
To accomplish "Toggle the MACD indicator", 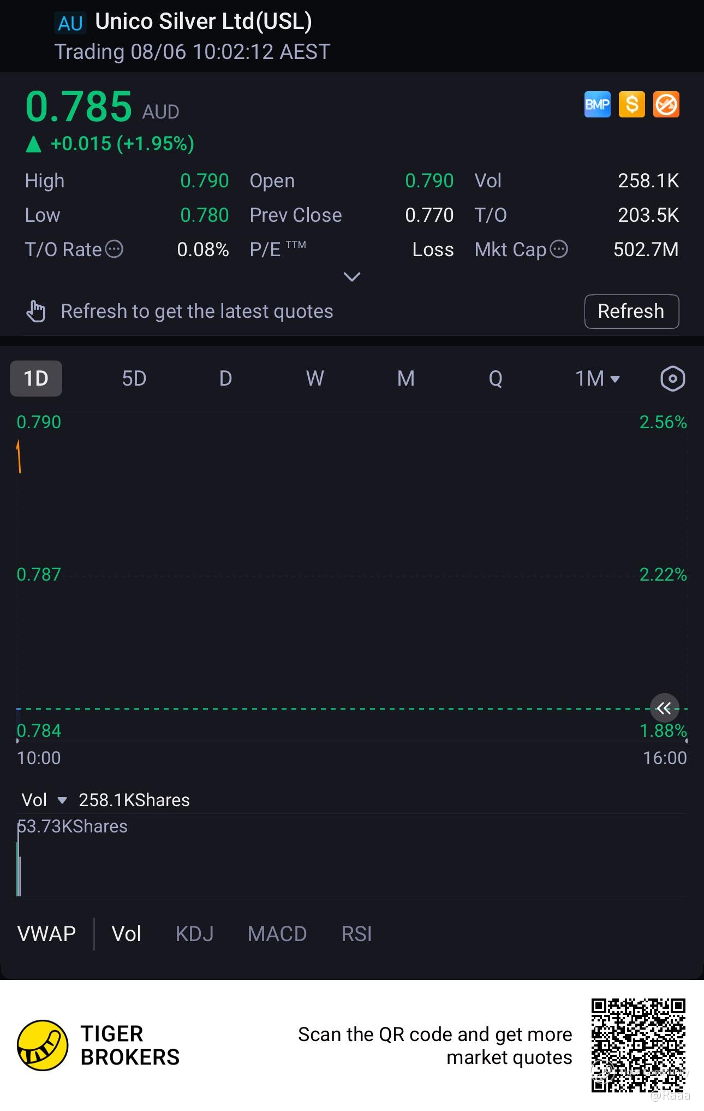I will click(x=277, y=934).
